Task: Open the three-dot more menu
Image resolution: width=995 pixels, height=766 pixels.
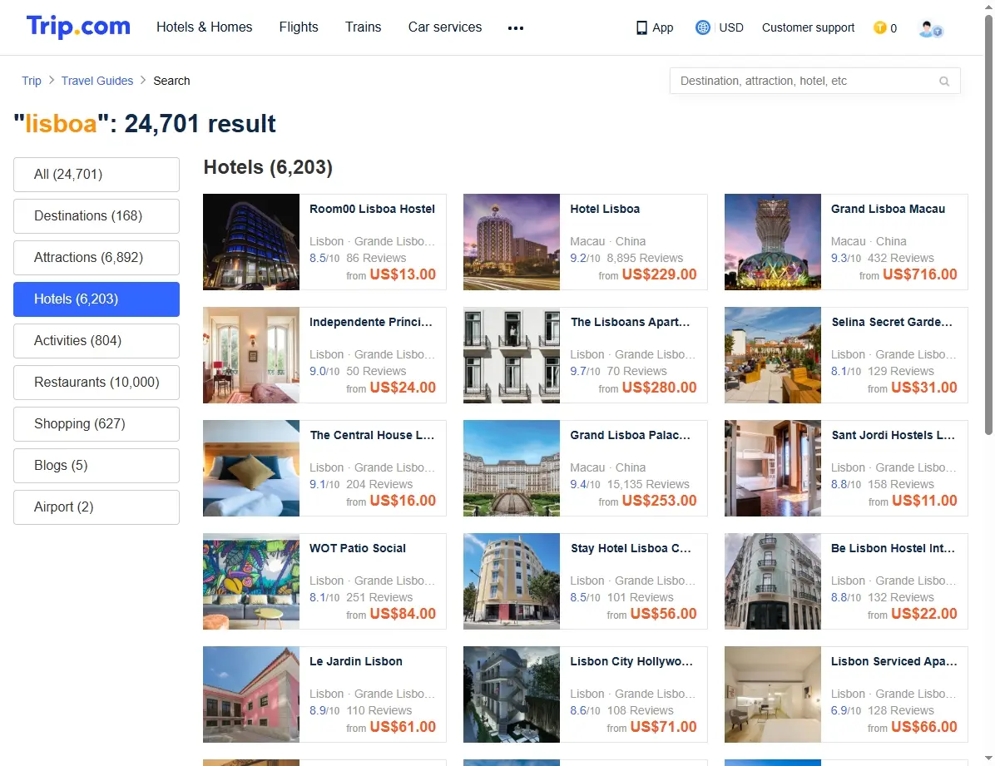Action: coord(516,28)
